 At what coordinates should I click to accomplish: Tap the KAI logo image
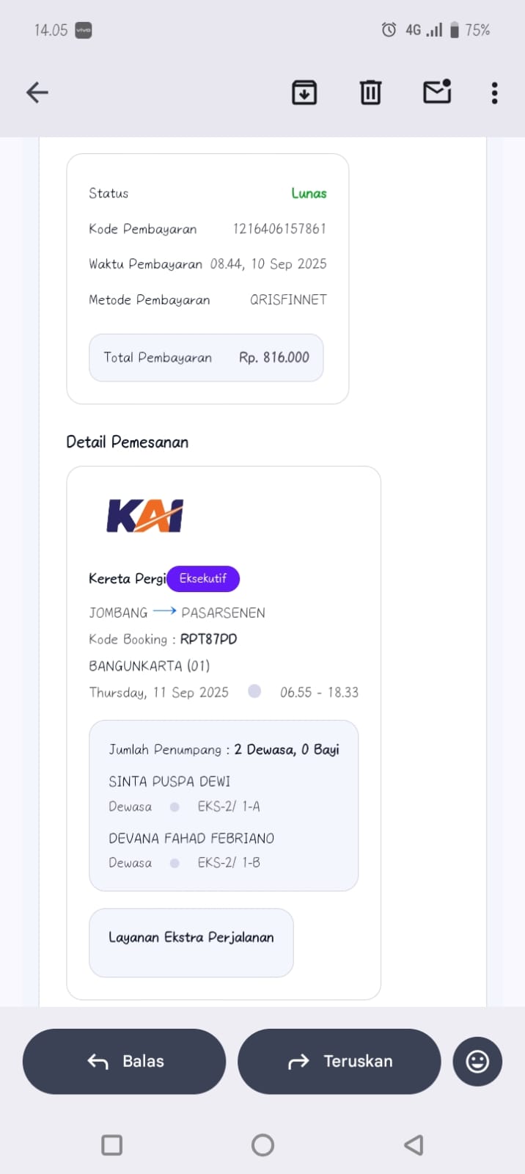coord(145,516)
